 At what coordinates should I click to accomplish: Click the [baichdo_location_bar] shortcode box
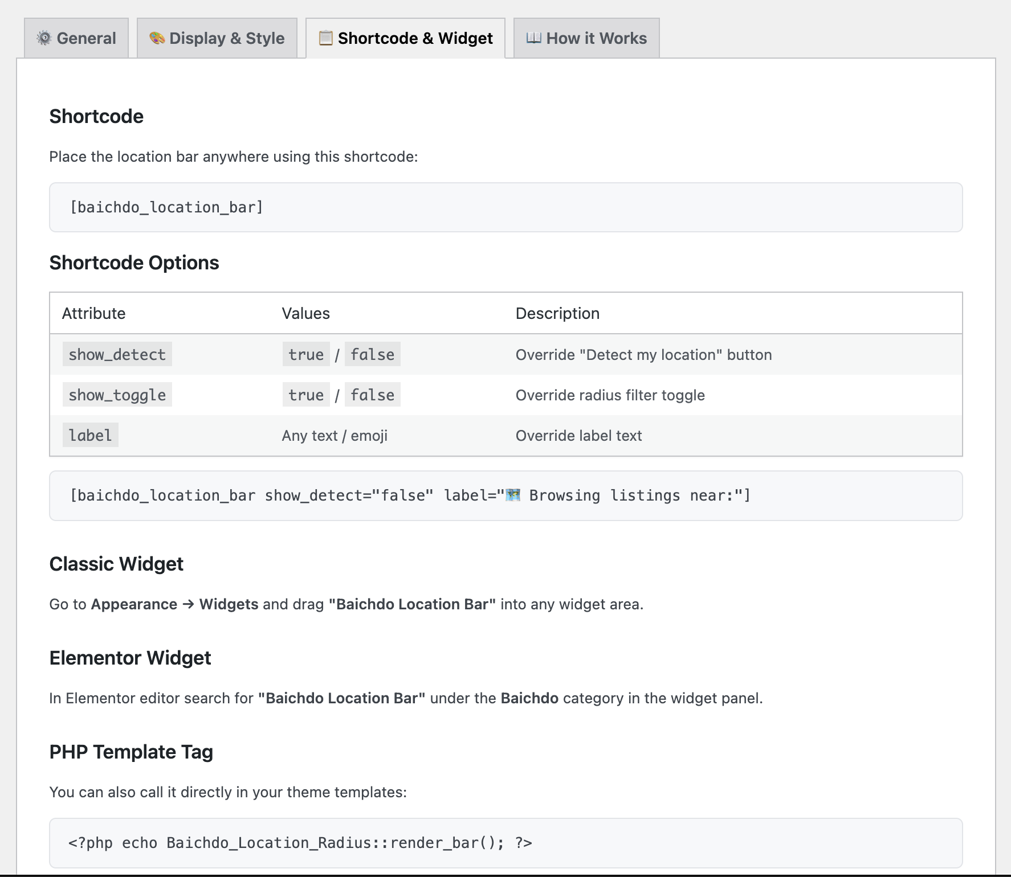pos(506,207)
